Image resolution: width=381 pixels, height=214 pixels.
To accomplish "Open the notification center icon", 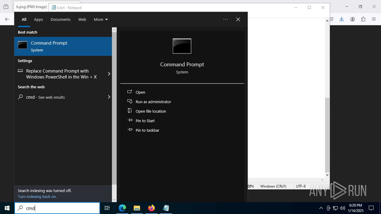I will (371, 208).
